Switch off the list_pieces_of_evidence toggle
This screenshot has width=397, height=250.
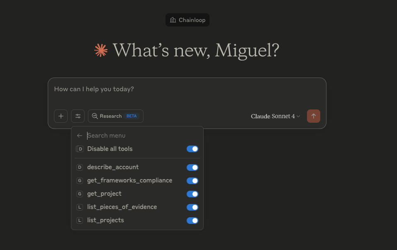(x=192, y=207)
